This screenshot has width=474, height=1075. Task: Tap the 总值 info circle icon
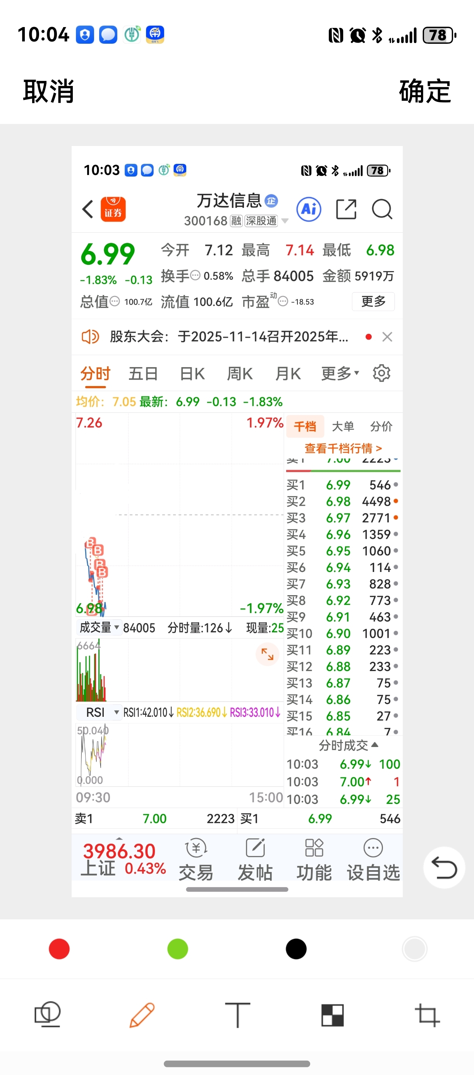[x=114, y=301]
